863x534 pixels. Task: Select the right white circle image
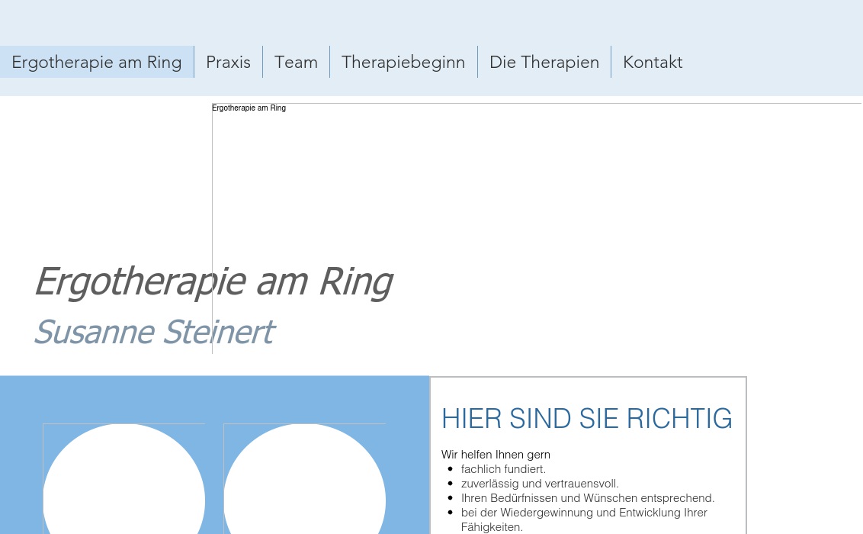coord(304,488)
